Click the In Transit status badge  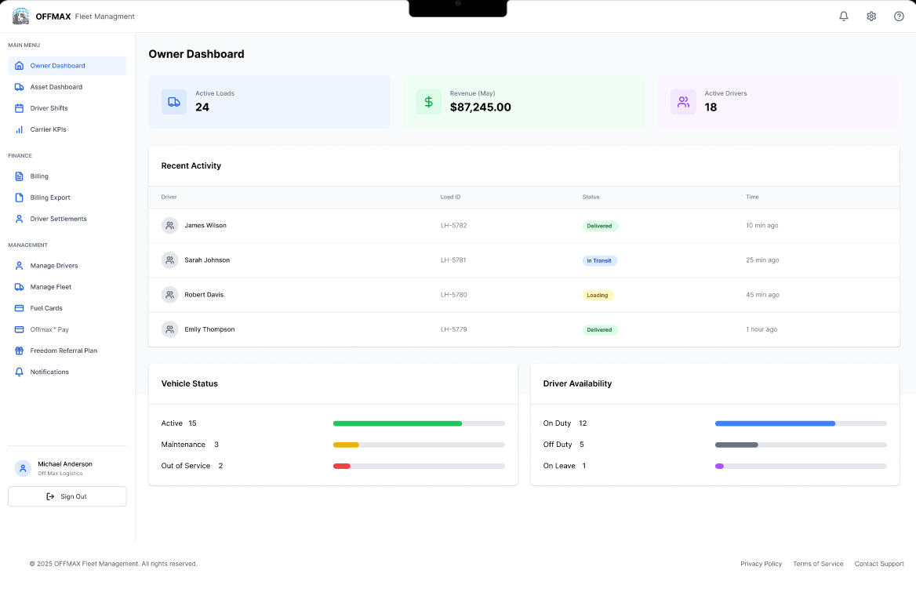(599, 260)
